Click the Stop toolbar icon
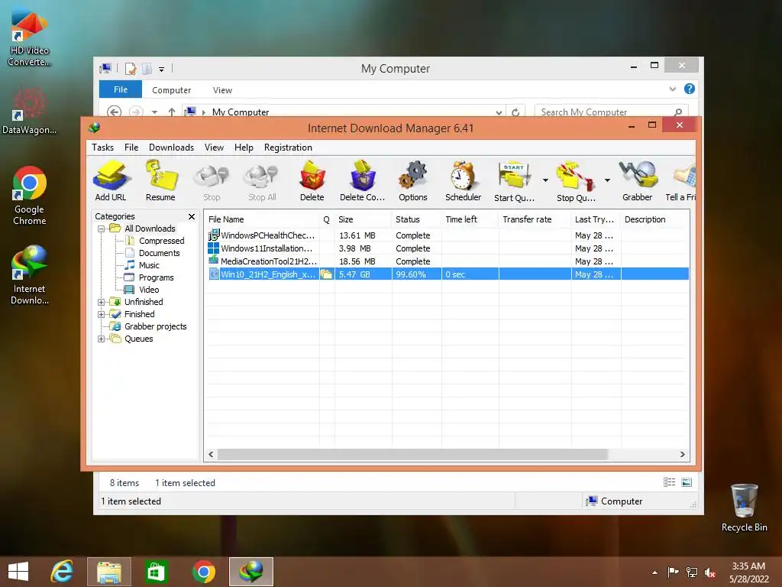Viewport: 782px width, 587px height. 212,180
